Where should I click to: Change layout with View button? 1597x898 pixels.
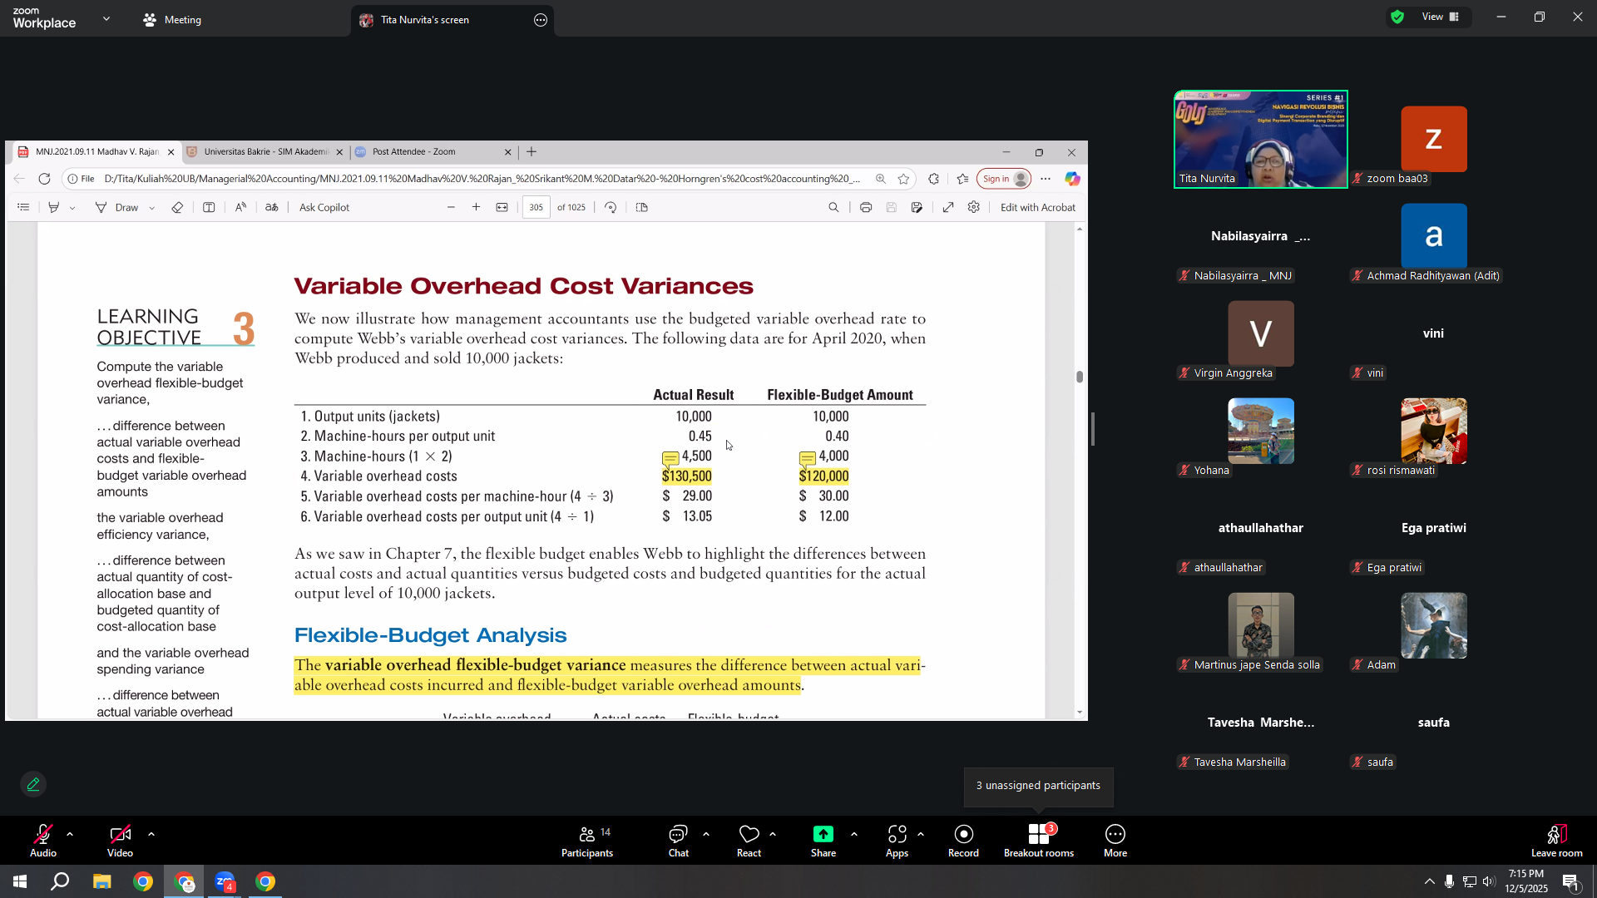1441,17
